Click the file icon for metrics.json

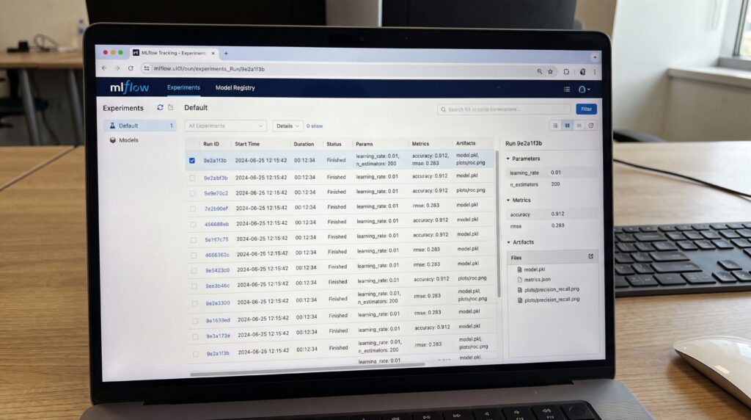click(520, 280)
